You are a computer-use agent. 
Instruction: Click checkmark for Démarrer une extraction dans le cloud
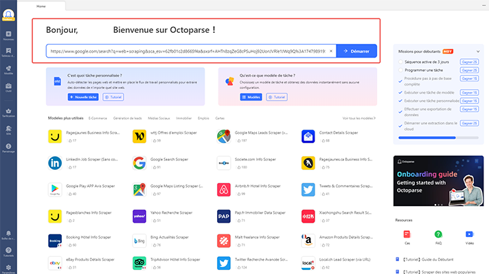point(400,126)
